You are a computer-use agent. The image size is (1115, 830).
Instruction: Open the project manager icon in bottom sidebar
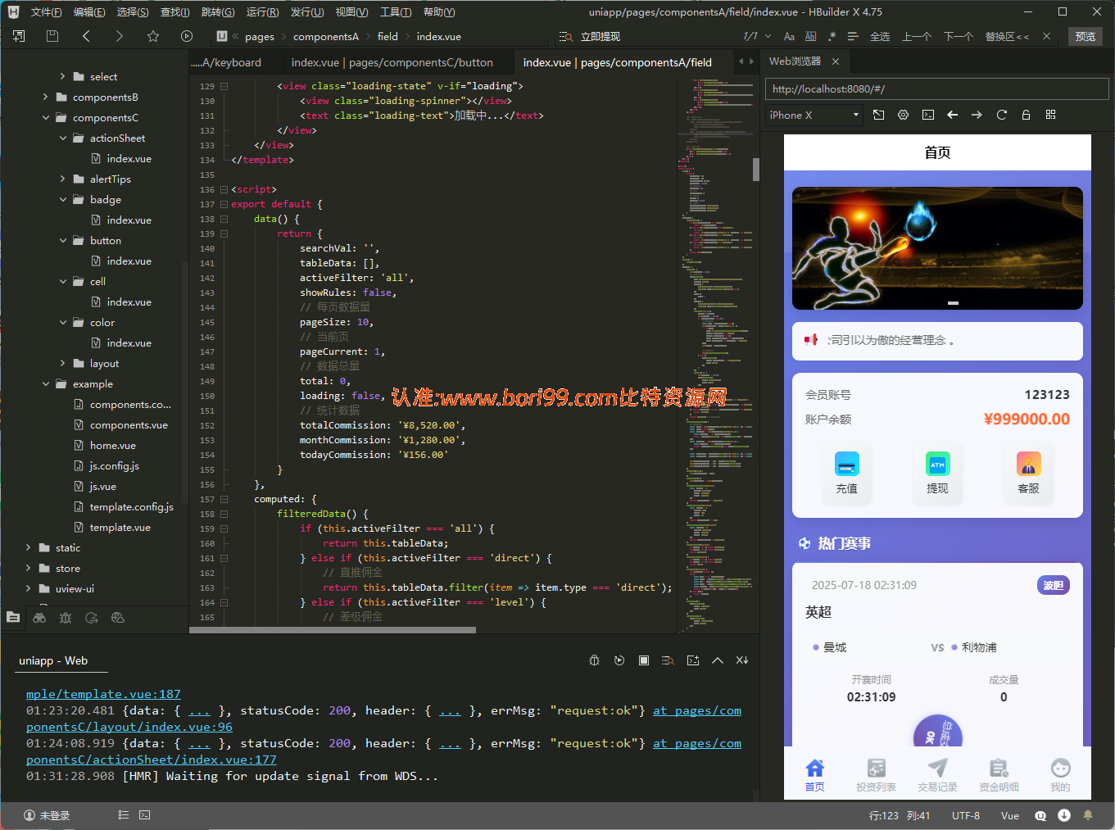13,618
